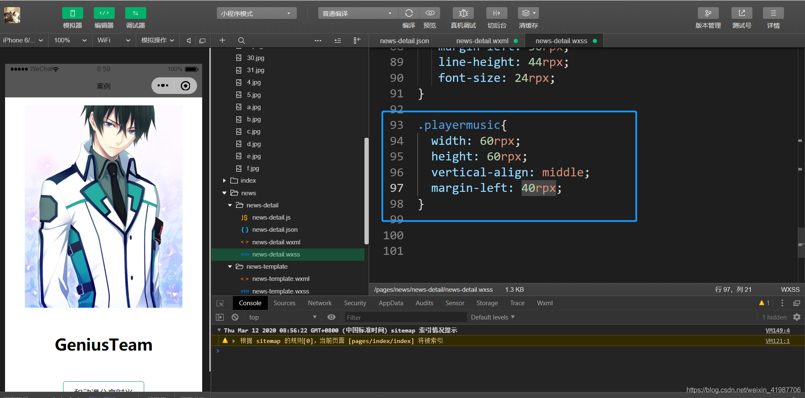Open the project details panel
The width and height of the screenshot is (805, 398).
[x=773, y=13]
